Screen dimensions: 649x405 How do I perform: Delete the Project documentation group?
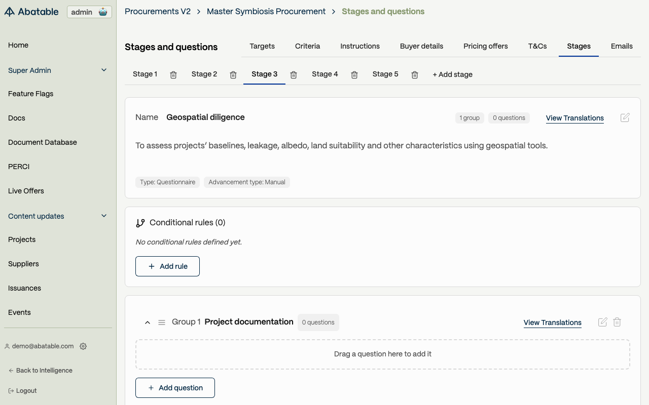[617, 322]
